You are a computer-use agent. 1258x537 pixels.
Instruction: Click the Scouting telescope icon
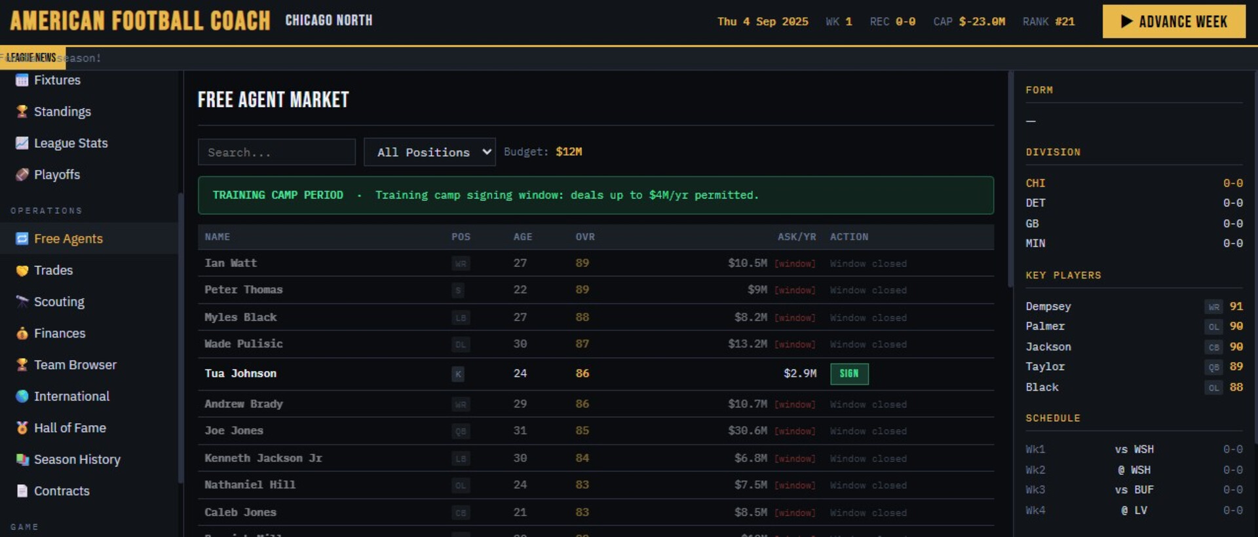pos(22,302)
